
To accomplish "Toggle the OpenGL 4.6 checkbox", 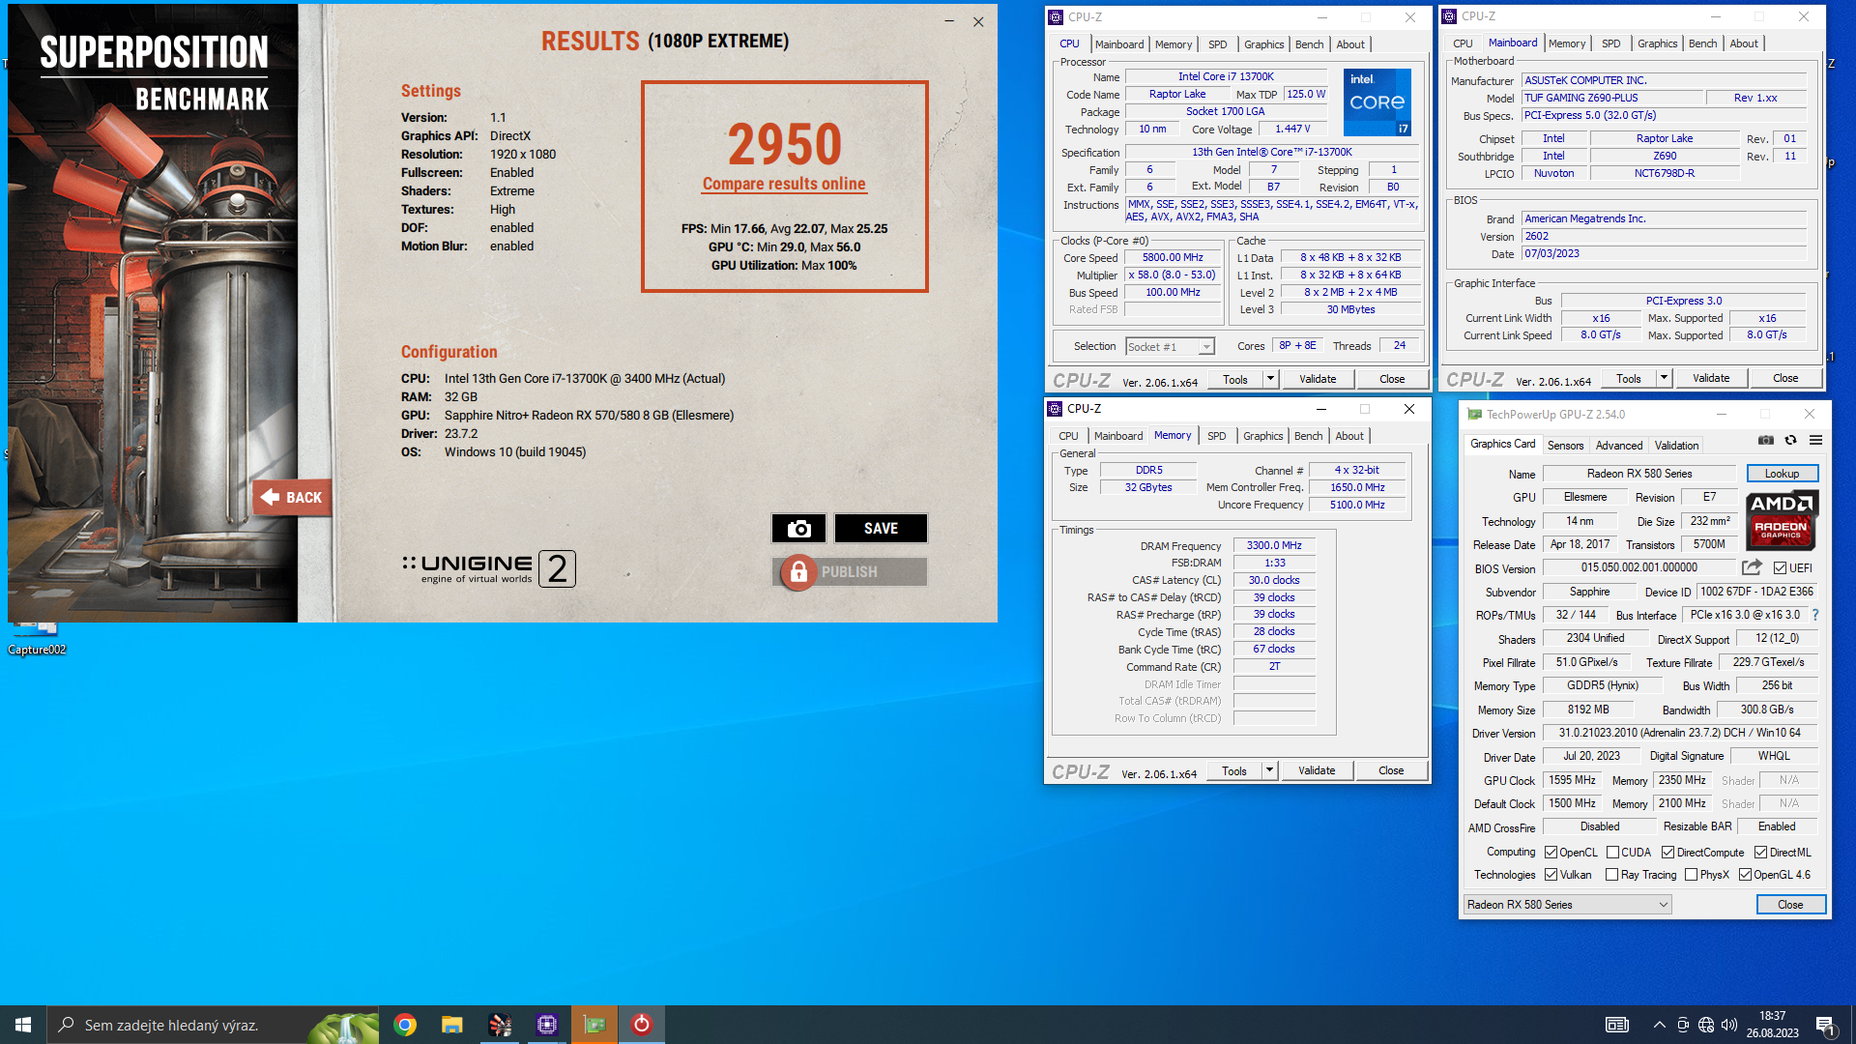I will 1745,875.
